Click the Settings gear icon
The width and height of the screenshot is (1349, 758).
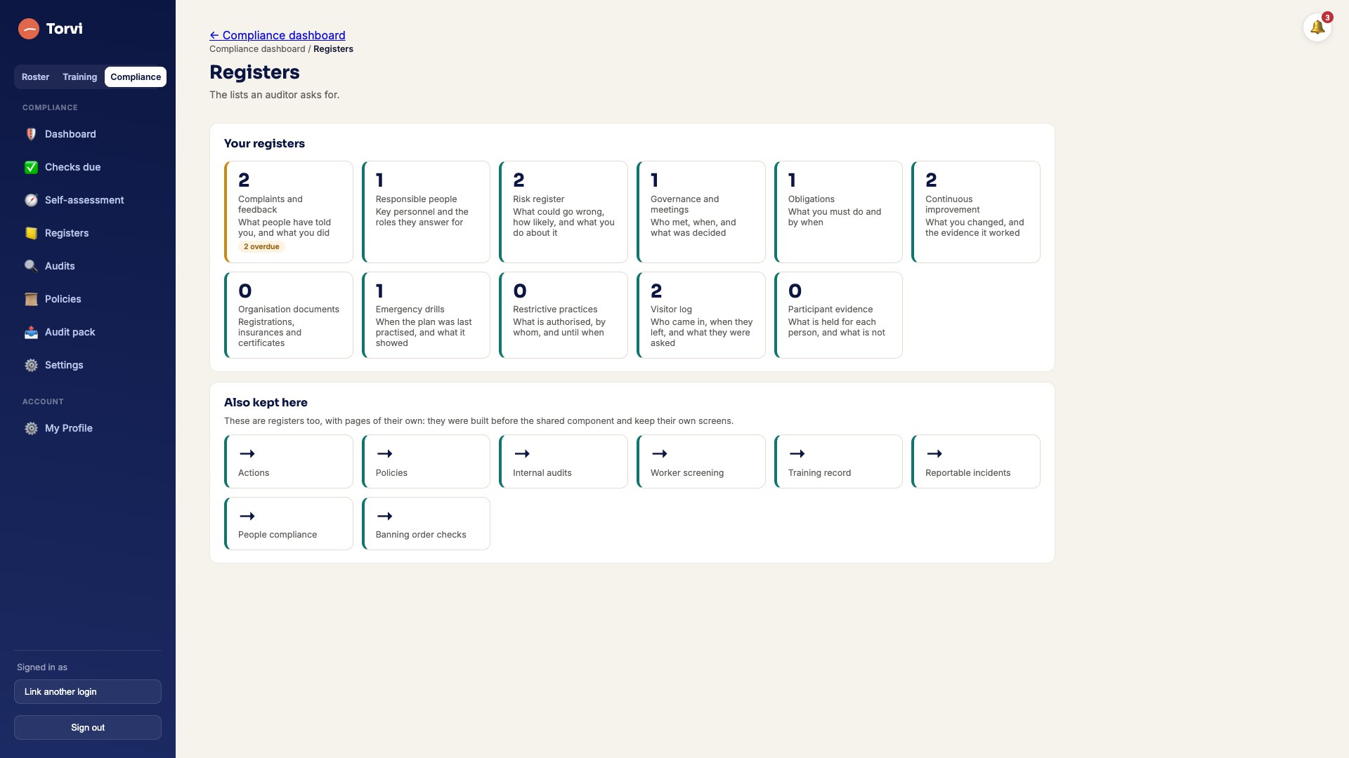coord(31,365)
